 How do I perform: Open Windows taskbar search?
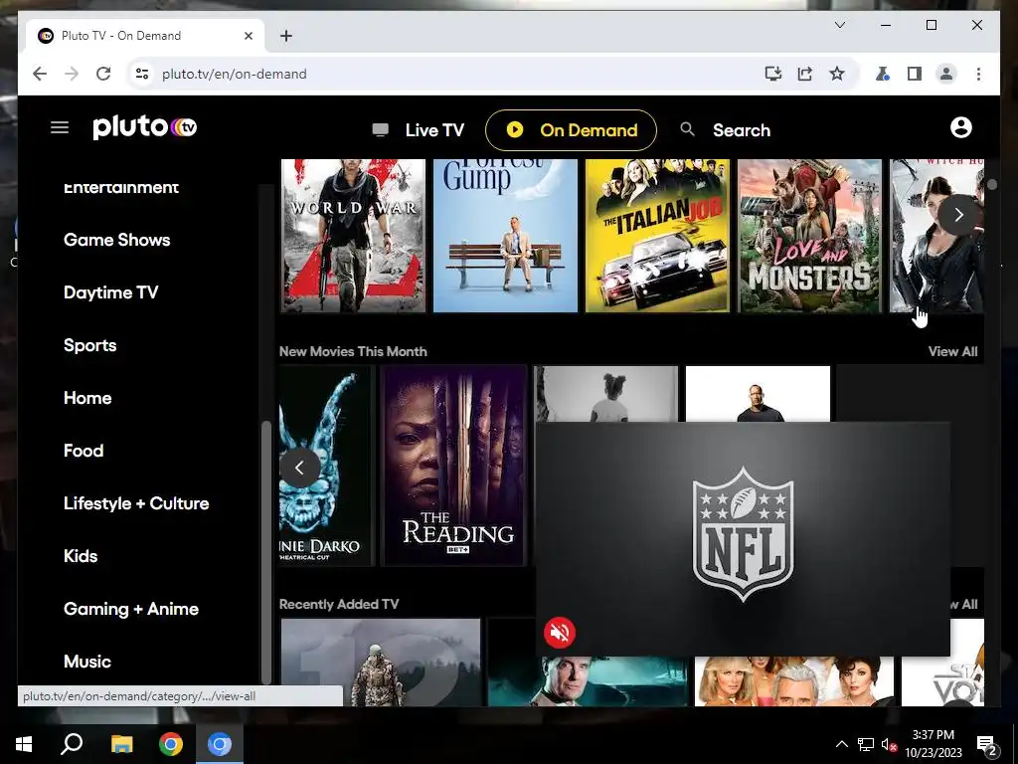72,744
